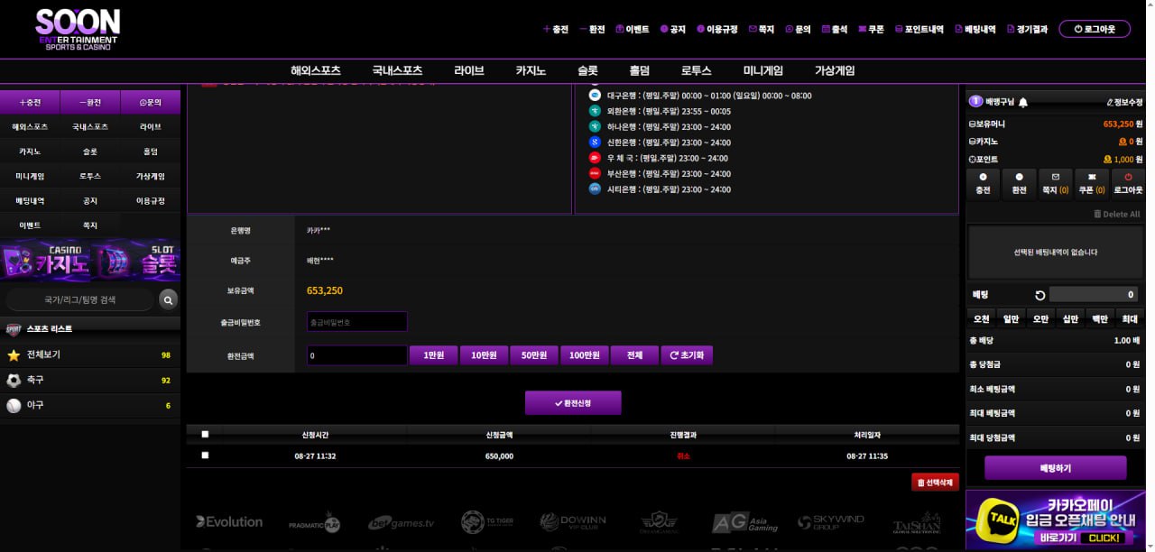Click the notification bell beside 배맹구님

point(1023,103)
